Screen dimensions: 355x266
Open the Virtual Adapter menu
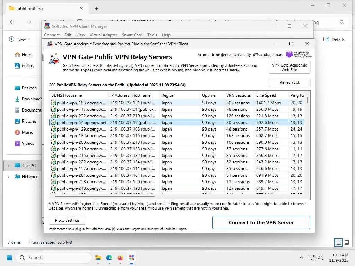coord(103,35)
